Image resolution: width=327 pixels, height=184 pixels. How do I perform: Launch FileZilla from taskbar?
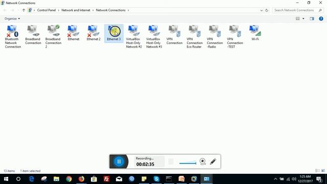coord(106,179)
